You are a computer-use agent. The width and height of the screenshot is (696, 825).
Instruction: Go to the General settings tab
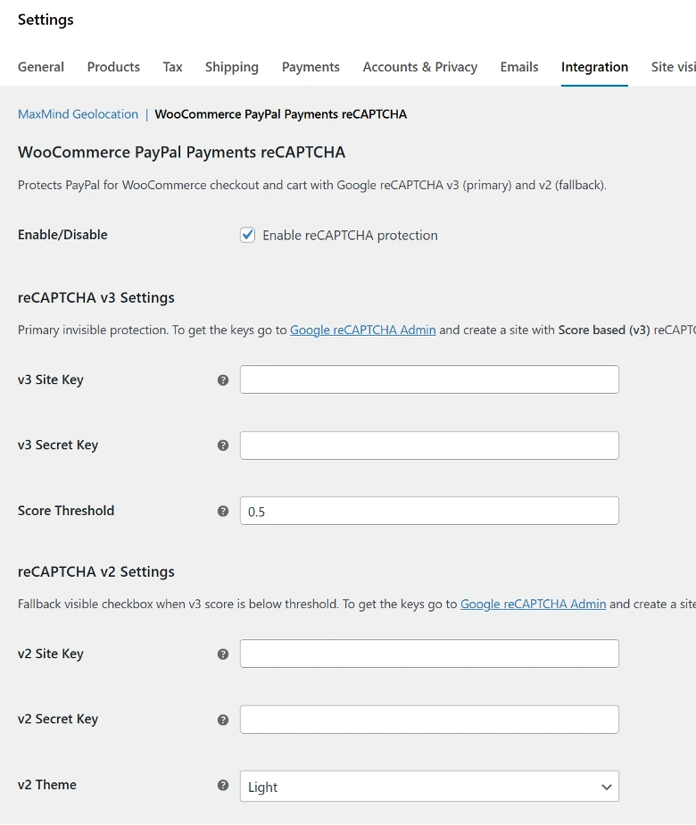click(40, 67)
